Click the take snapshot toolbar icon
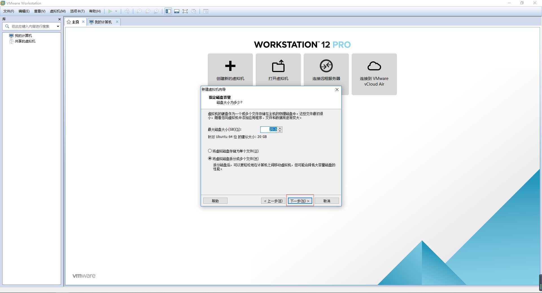 click(x=139, y=11)
